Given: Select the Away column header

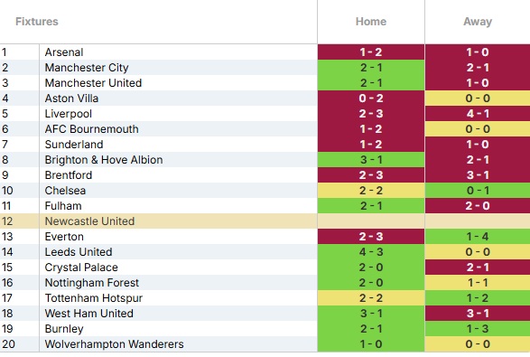Looking at the screenshot, I should (x=478, y=22).
